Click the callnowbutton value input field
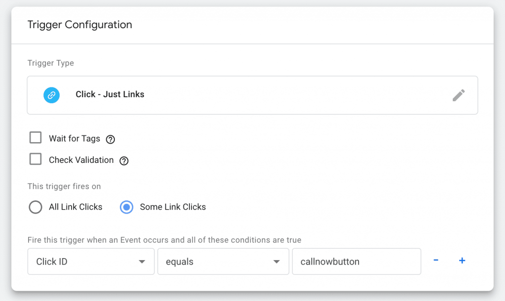 click(x=356, y=262)
